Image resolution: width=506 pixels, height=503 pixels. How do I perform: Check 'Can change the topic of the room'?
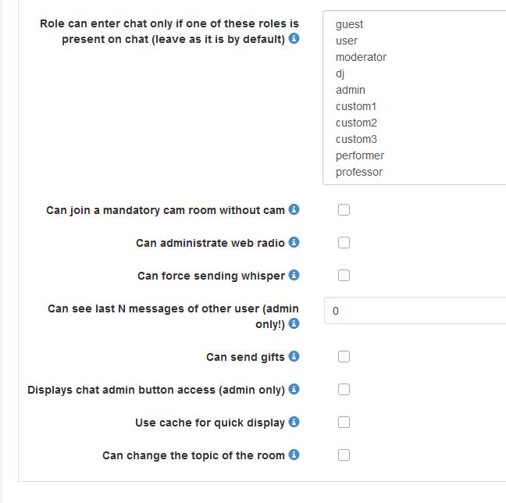coord(344,455)
